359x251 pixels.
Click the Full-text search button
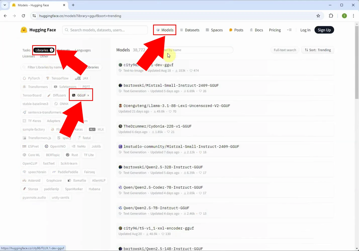[285, 50]
